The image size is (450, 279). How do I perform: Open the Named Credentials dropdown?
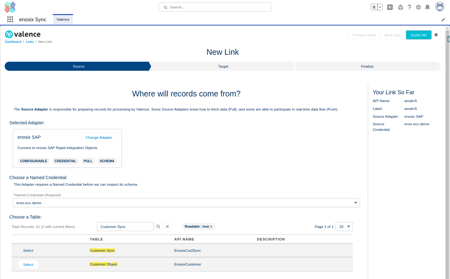(186, 203)
